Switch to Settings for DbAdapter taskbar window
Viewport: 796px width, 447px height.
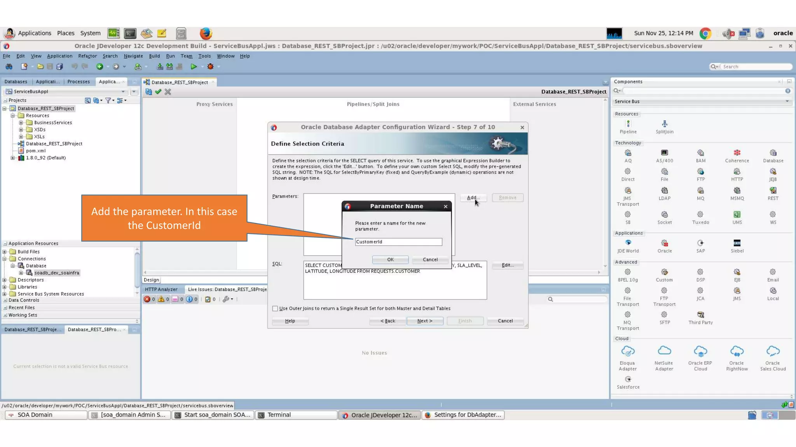click(463, 415)
